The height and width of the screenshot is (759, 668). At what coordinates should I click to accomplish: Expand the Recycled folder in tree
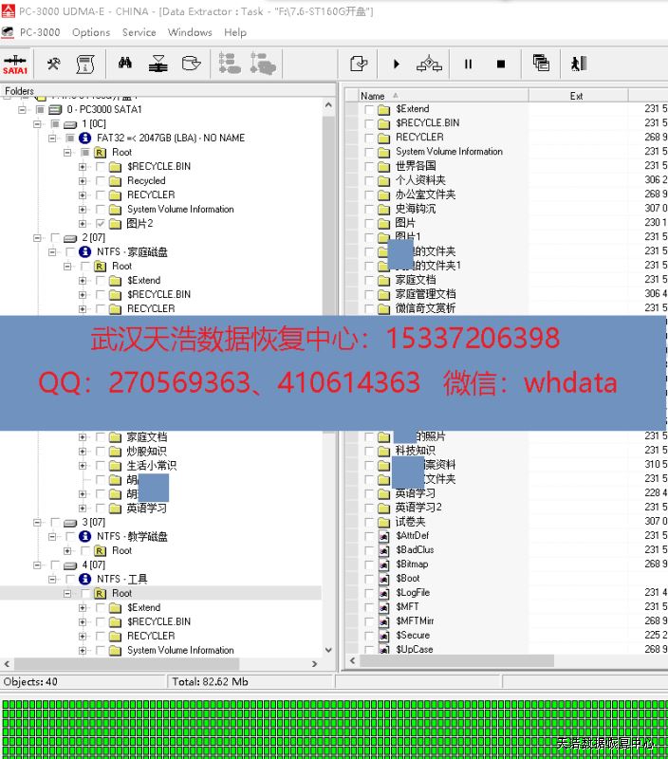[x=83, y=181]
